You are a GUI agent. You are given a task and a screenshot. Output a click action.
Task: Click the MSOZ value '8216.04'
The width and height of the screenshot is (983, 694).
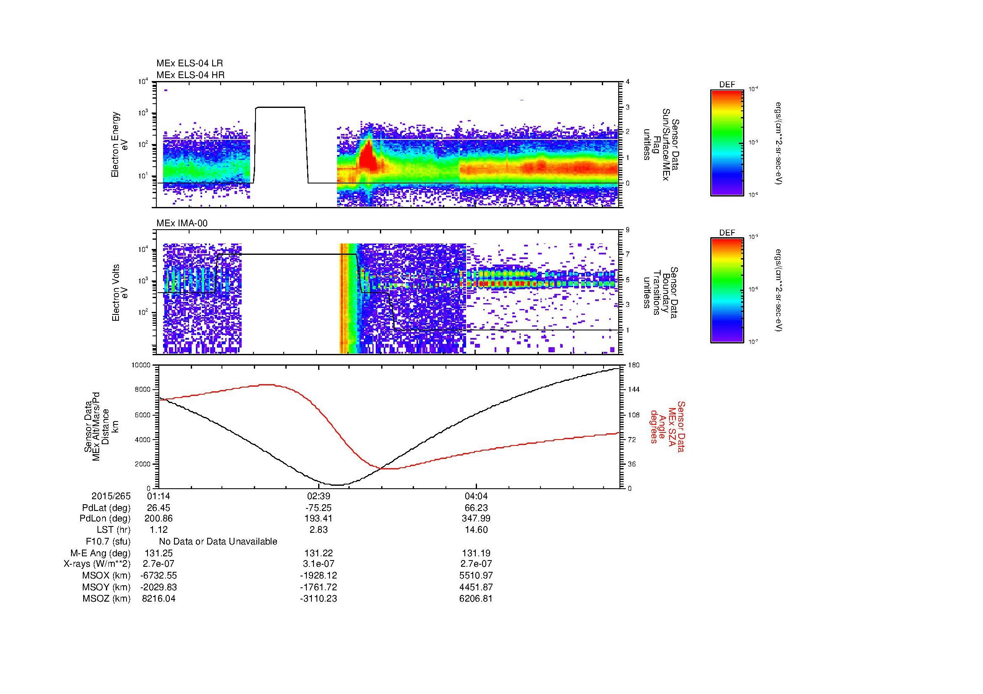click(x=159, y=599)
